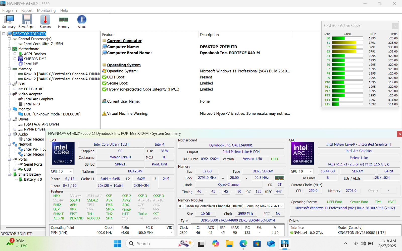Open the XOM stock widget on the taskbar
Viewport: 402px width, 251px height.
(17, 243)
